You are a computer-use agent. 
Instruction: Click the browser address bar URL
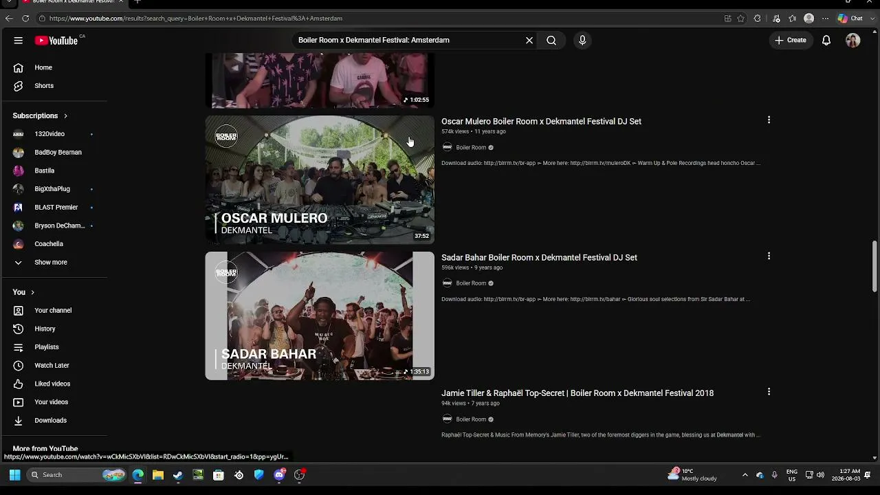coord(196,19)
